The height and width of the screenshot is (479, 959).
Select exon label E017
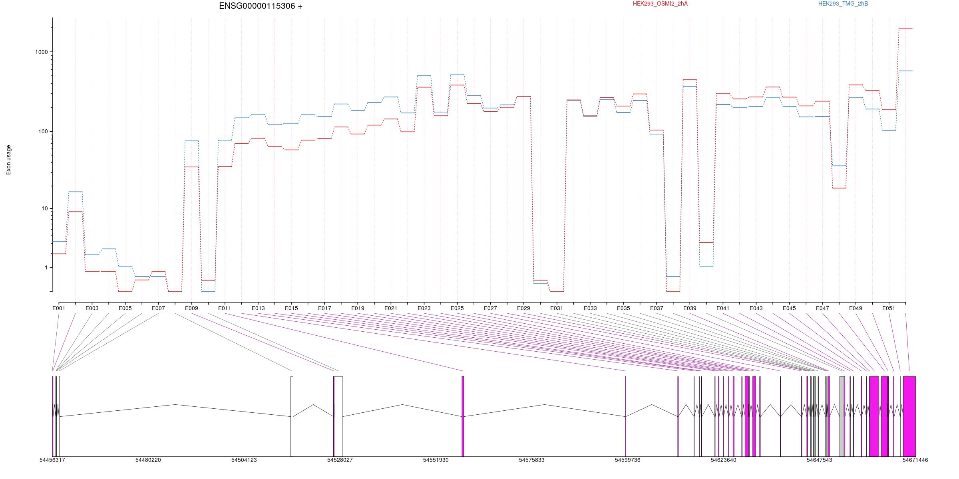324,308
